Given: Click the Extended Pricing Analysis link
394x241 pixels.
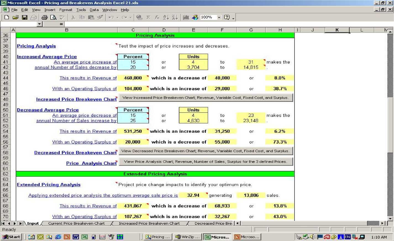Looking at the screenshot, I should (49, 185).
